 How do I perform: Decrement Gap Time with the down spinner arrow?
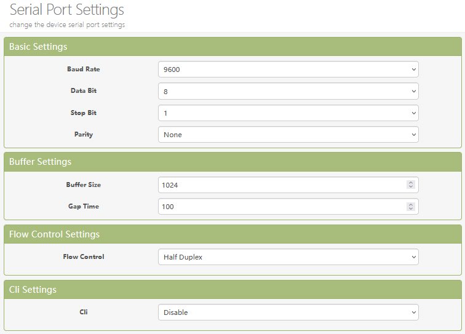411,209
